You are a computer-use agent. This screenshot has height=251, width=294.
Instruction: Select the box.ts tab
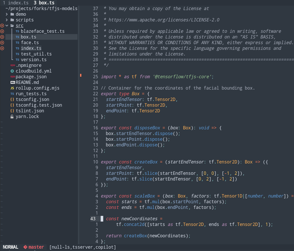point(44,3)
